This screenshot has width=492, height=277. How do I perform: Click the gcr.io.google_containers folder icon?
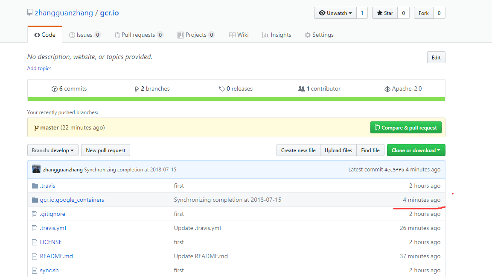(x=35, y=200)
